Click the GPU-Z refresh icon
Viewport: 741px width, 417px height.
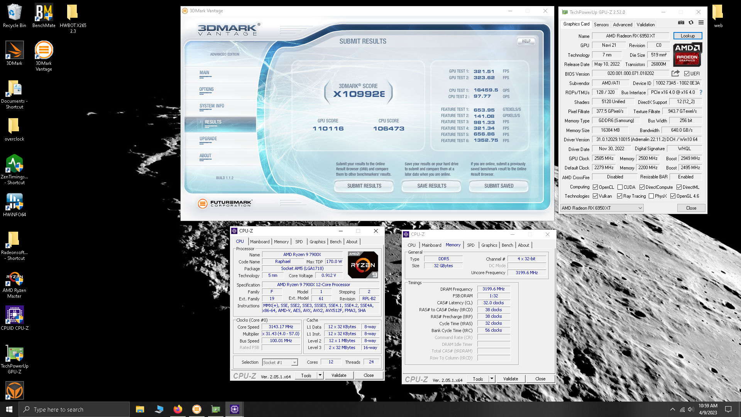[691, 23]
